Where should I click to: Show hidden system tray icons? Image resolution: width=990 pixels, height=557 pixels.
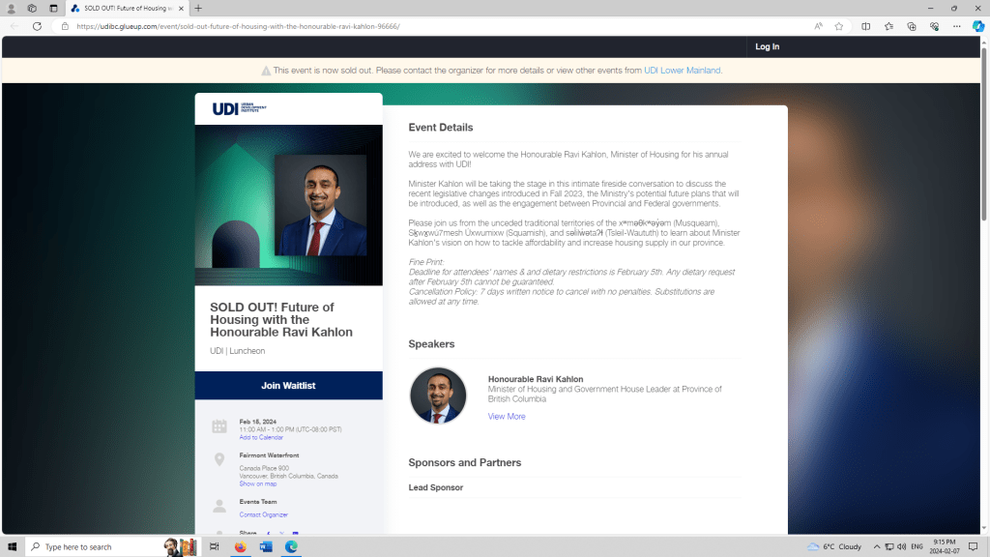tap(877, 546)
